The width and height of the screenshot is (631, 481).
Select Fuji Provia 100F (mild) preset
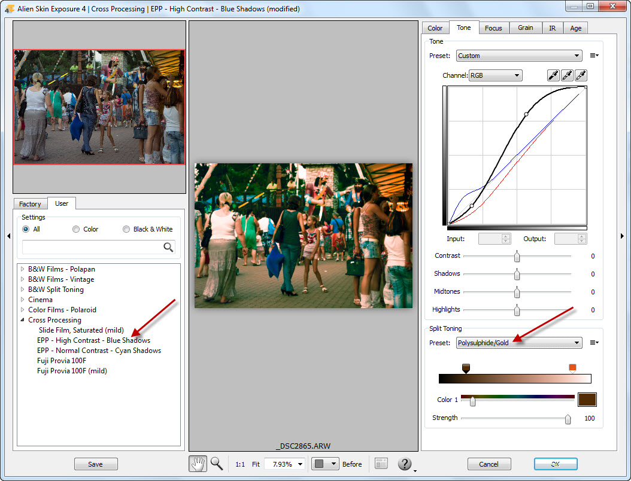coord(72,371)
